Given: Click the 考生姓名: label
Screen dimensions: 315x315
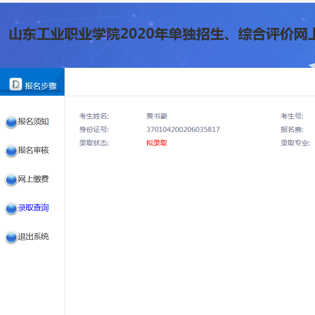Looking at the screenshot, I should tap(94, 116).
